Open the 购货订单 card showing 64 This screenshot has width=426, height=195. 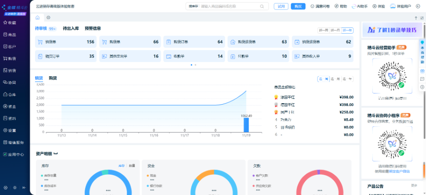click(x=194, y=42)
